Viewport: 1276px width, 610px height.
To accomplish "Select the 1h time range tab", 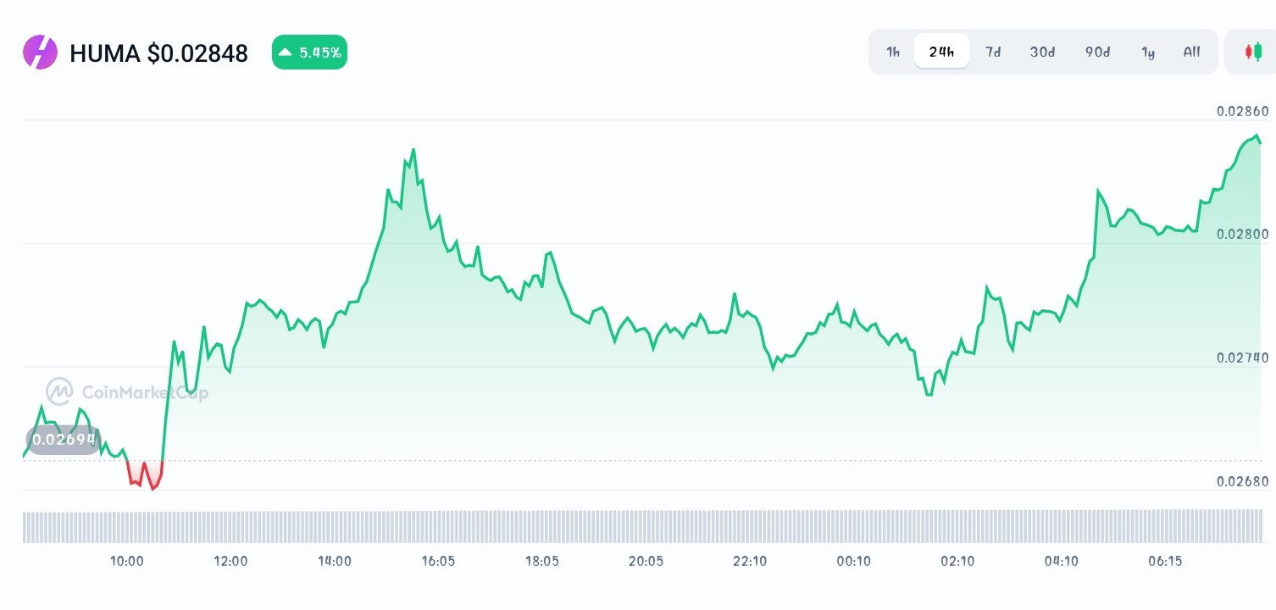I will (x=893, y=52).
